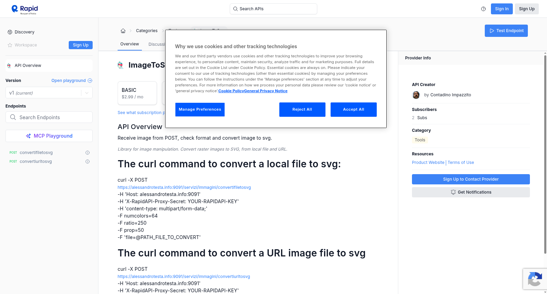Open the Terms of Use link
The height and width of the screenshot is (294, 547).
coord(461,163)
